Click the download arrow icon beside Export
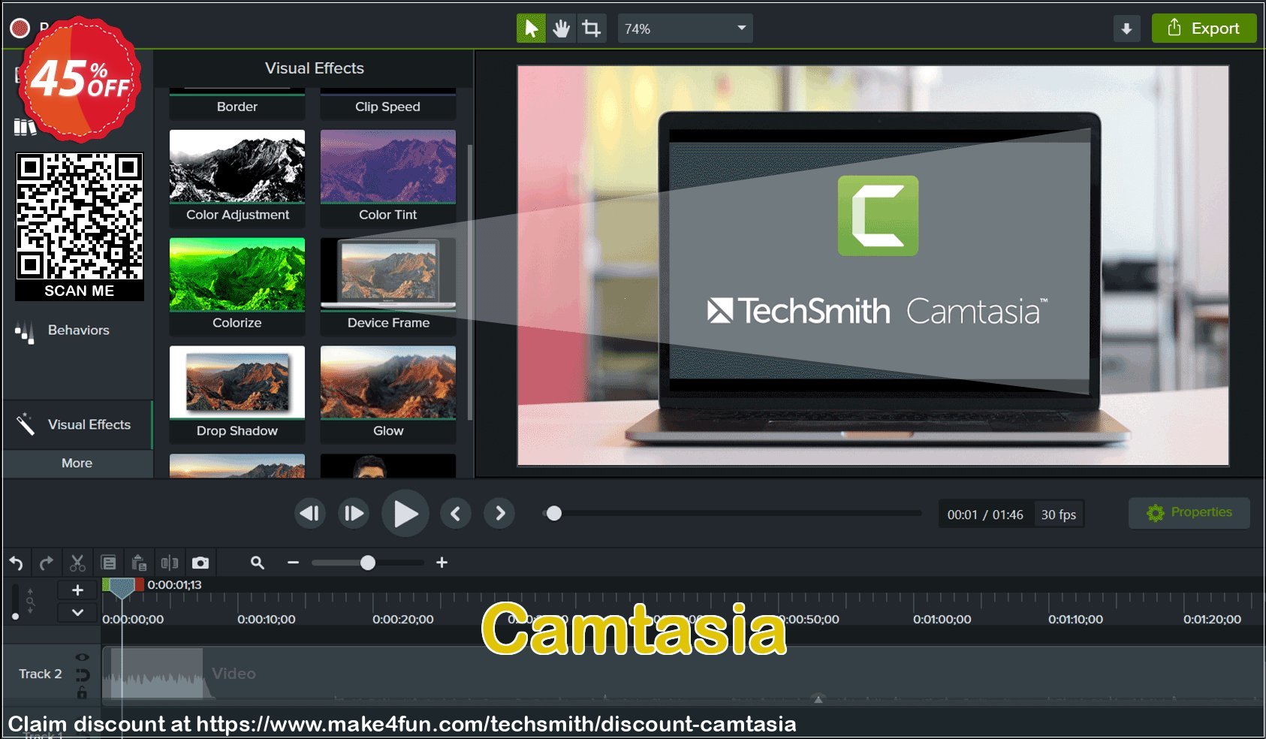 click(1126, 29)
